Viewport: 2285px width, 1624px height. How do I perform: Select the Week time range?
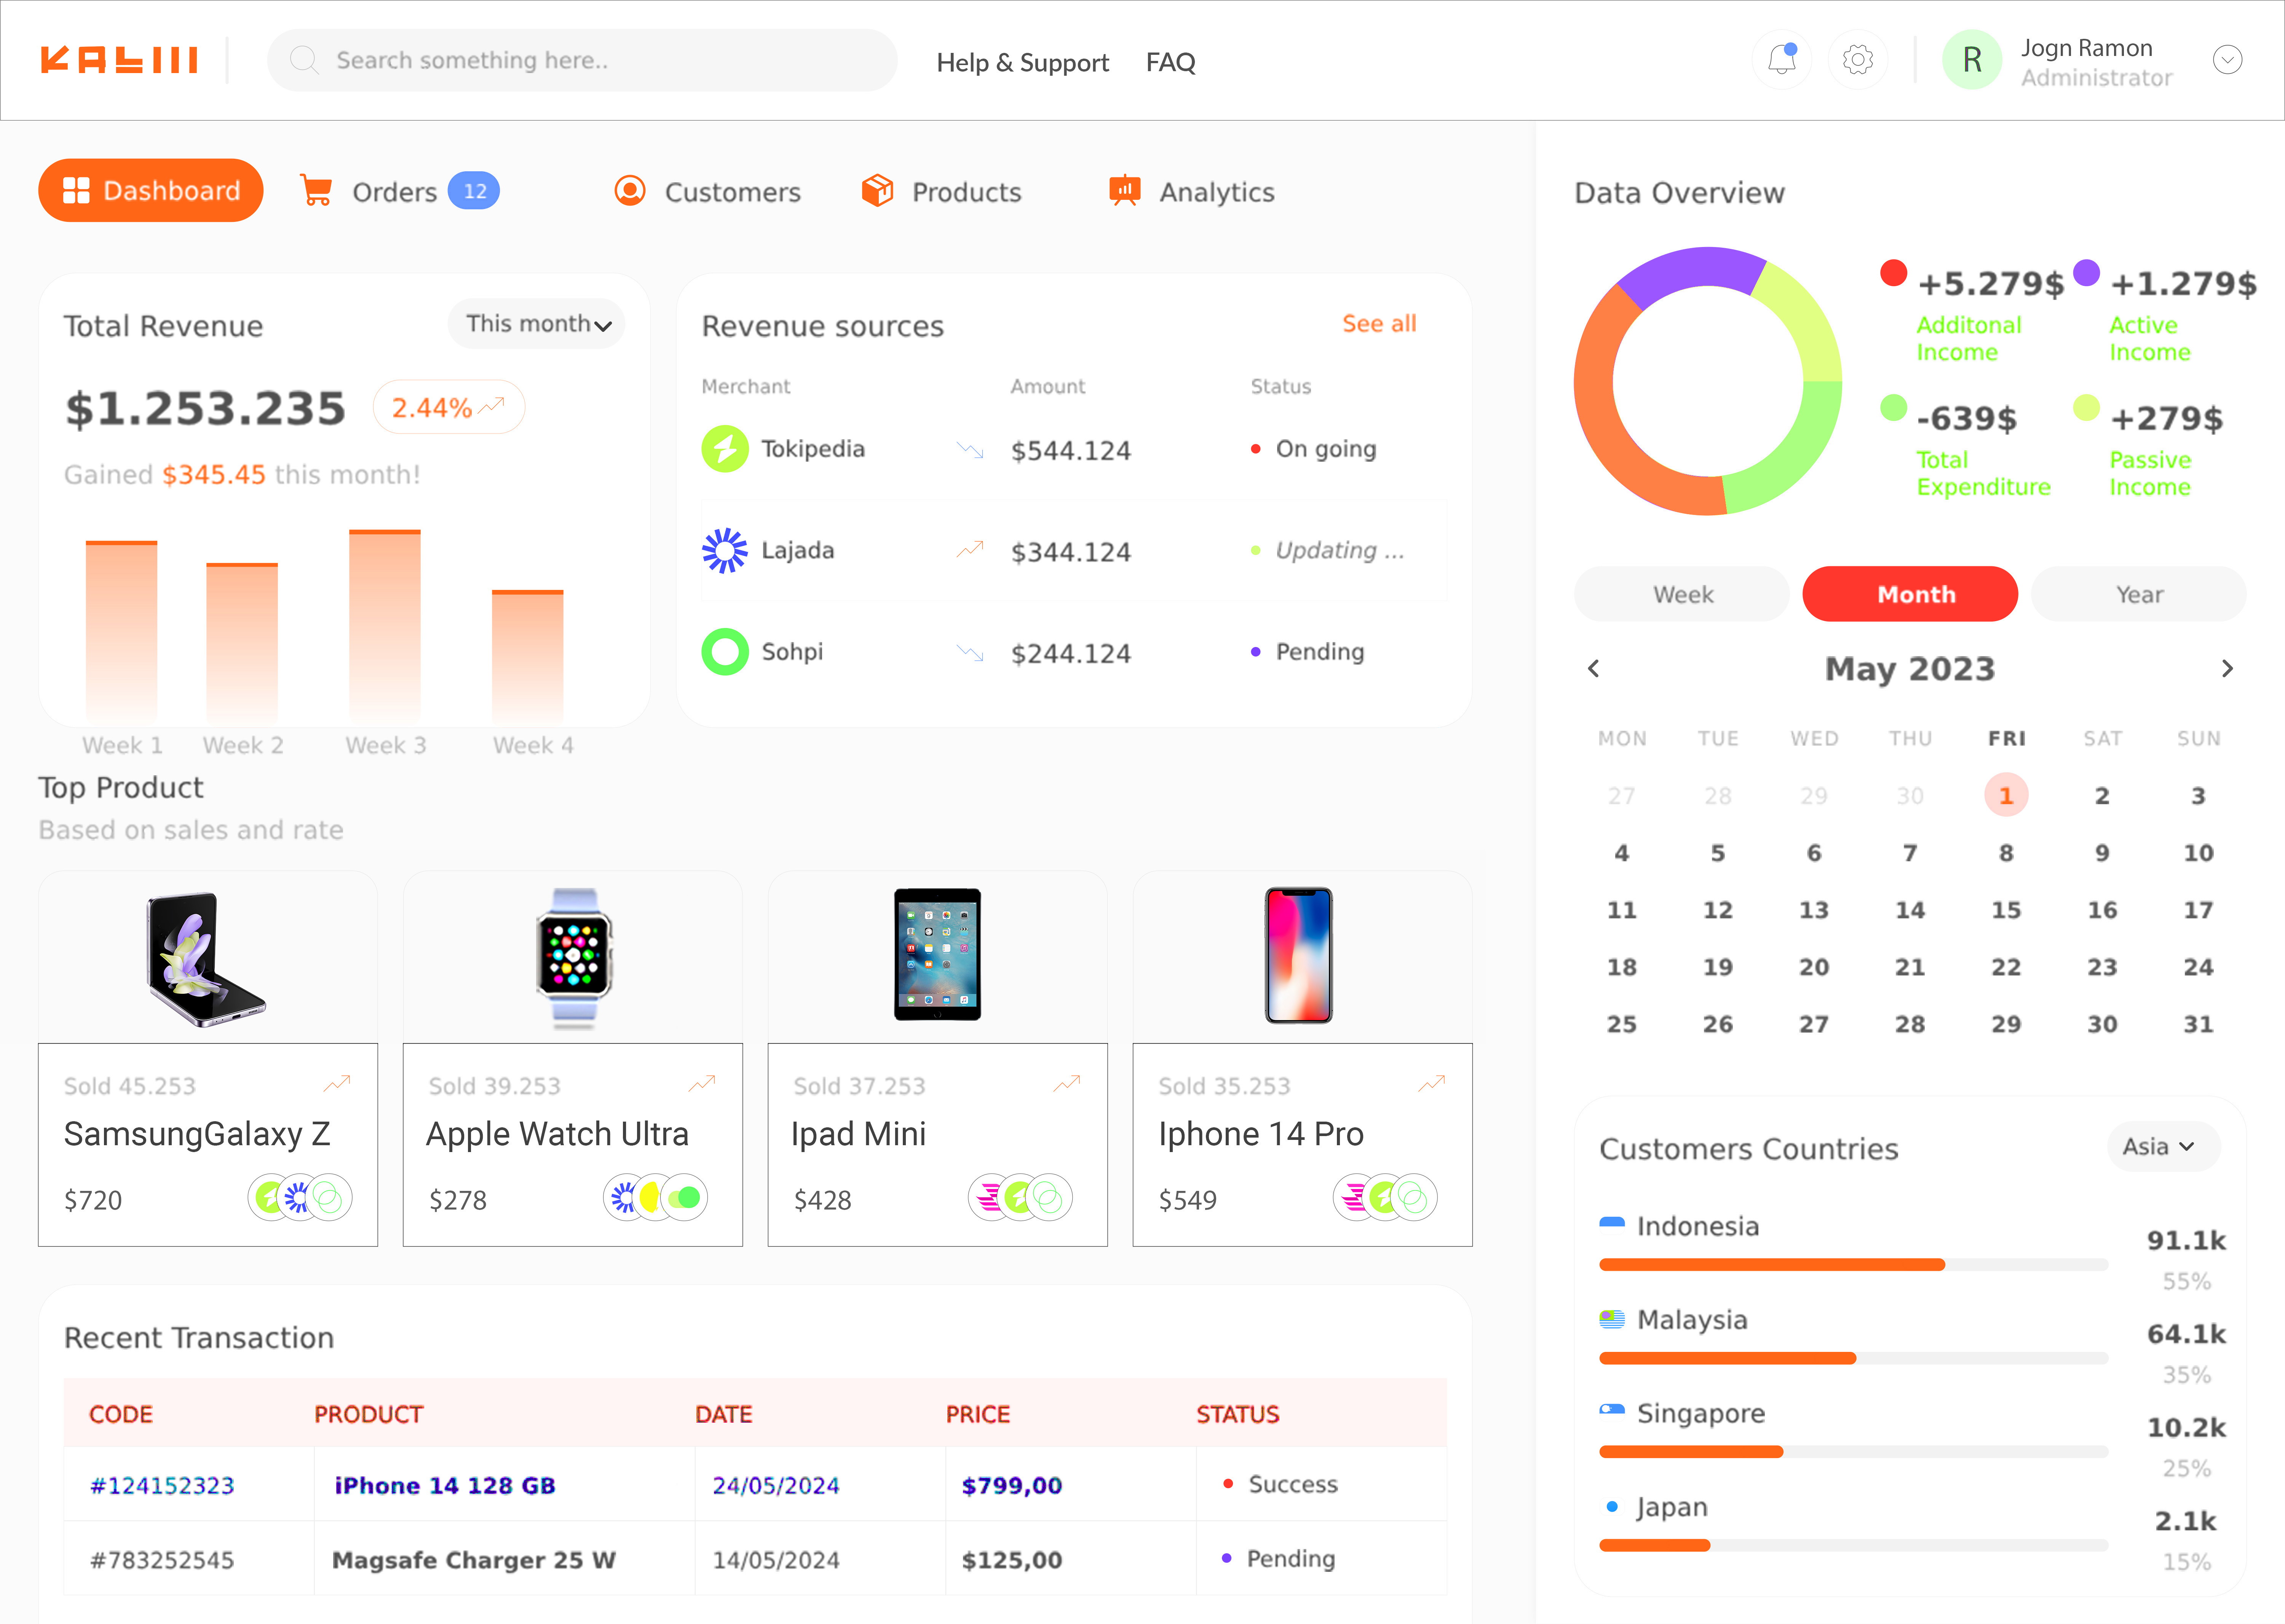[x=1682, y=594]
